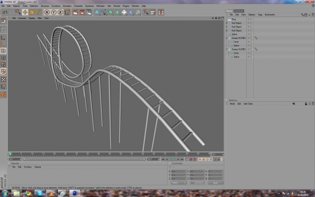315x197 pixels.
Task: Collapse the upper Sweep NURBS tree
Action: [x=227, y=38]
